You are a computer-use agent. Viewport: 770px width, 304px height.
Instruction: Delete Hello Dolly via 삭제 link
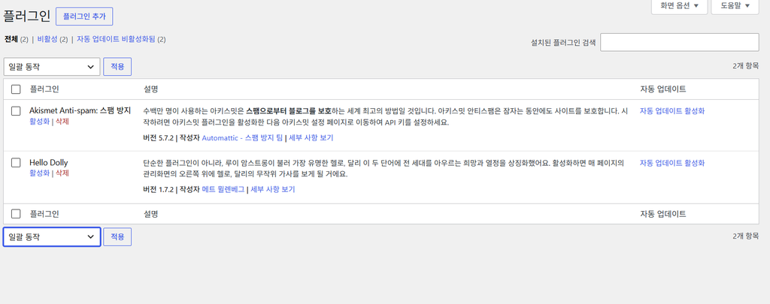point(62,173)
